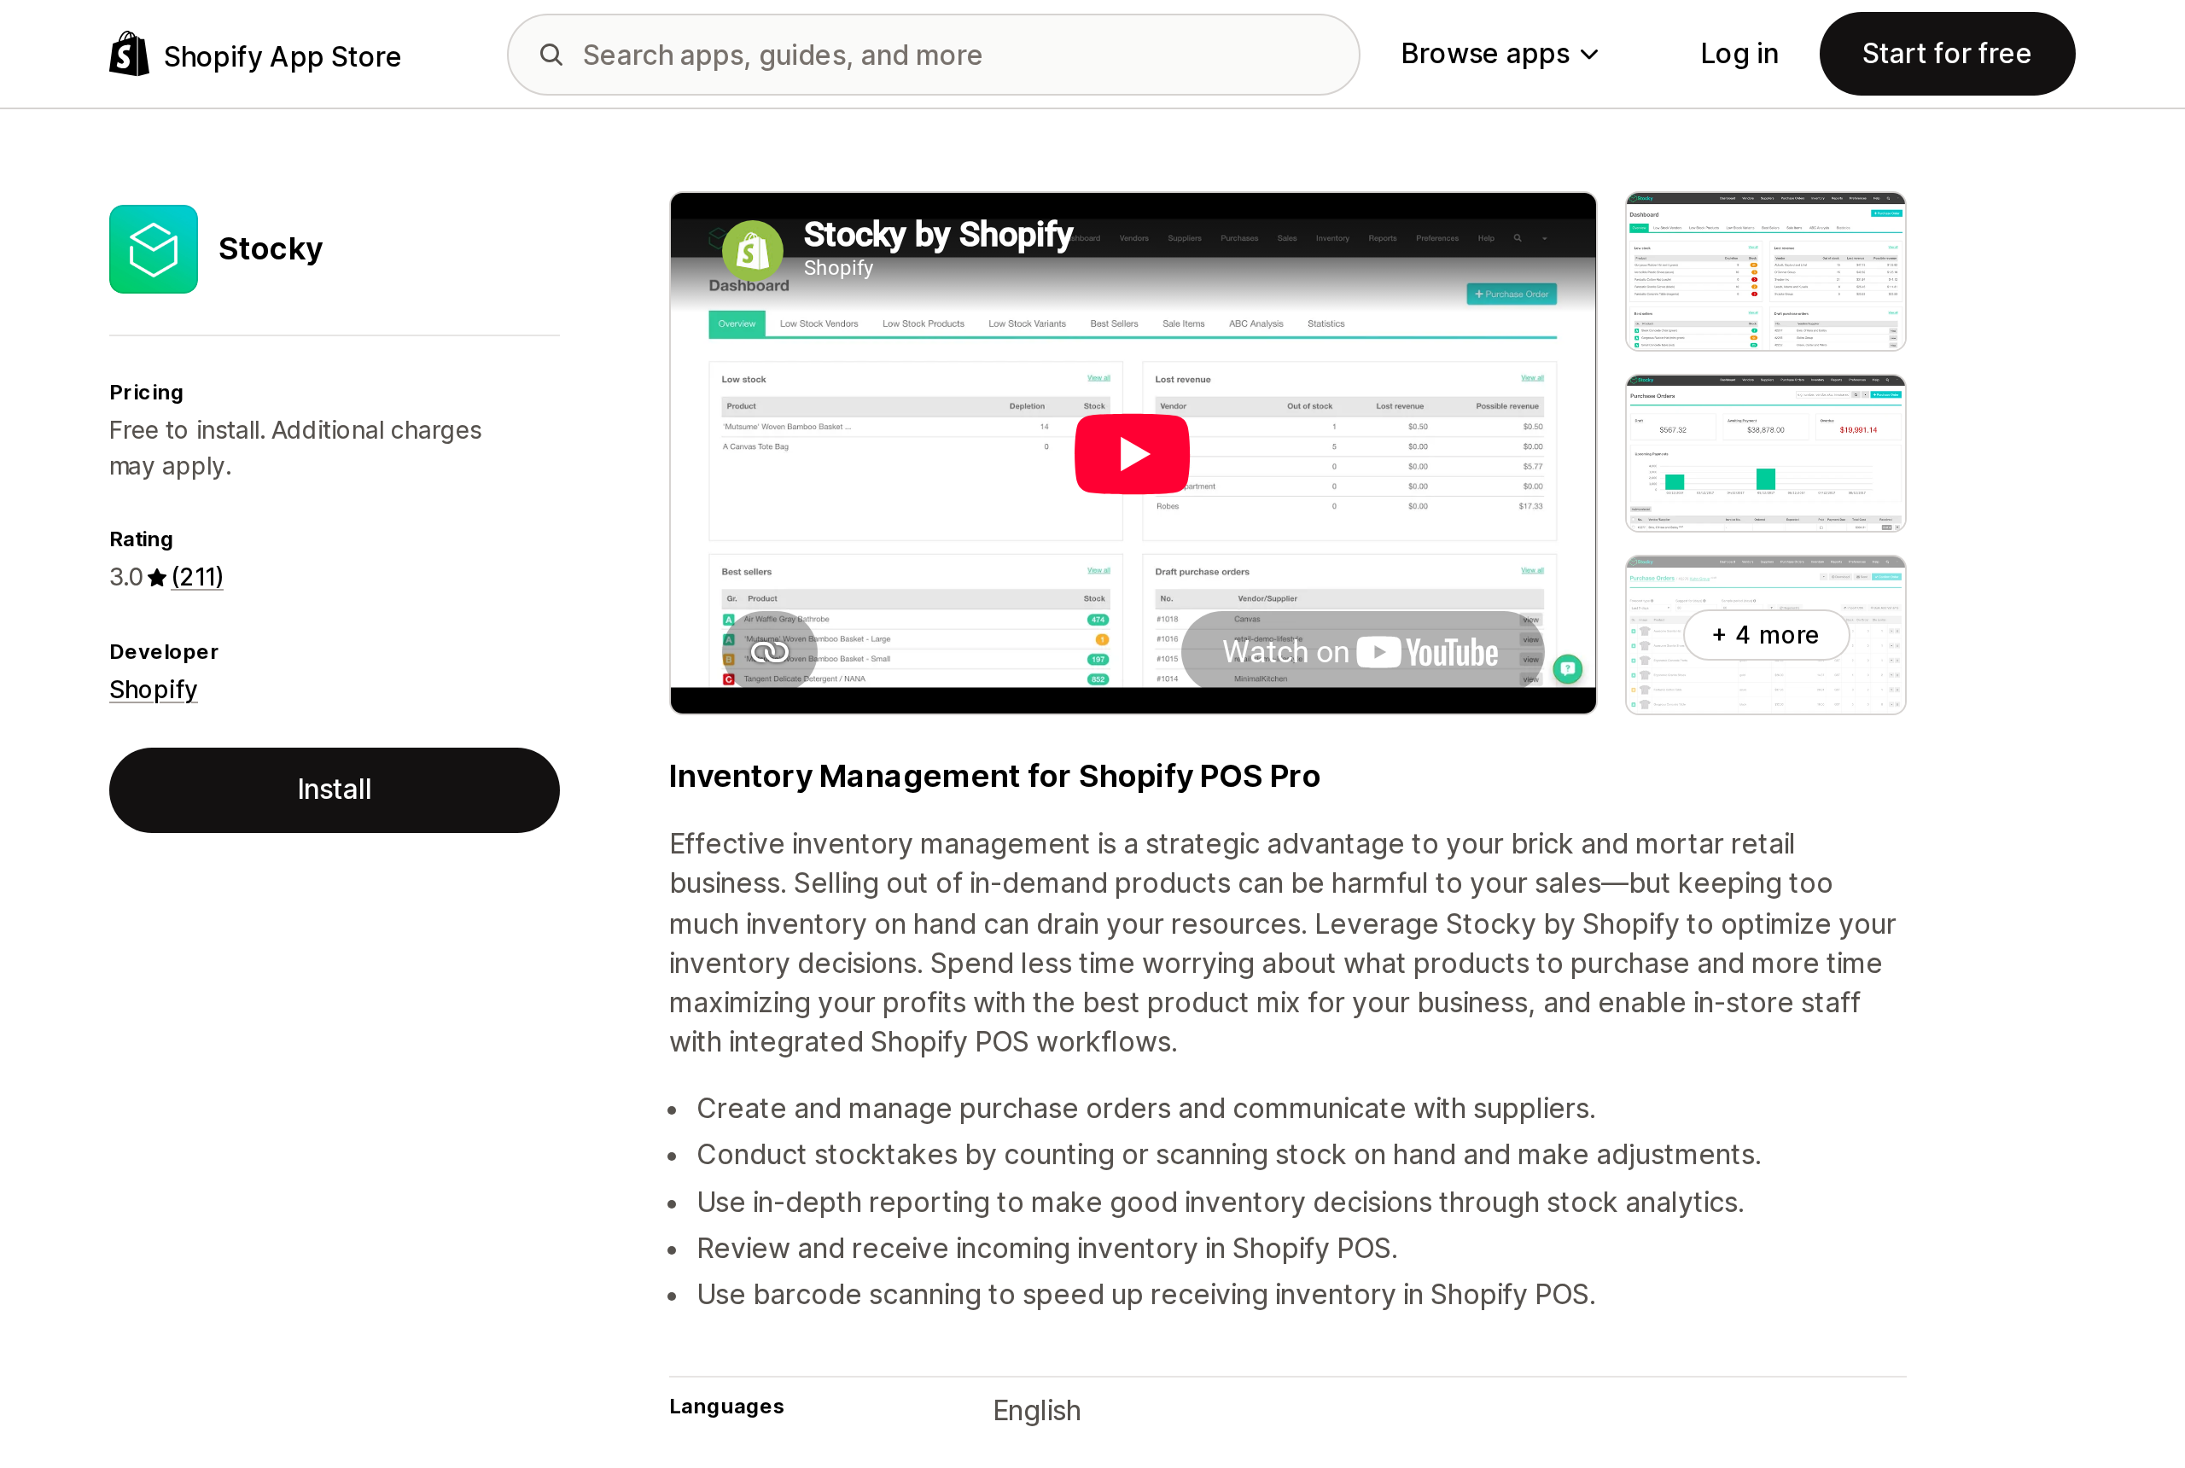The width and height of the screenshot is (2185, 1468).
Task: Click the Start for free button
Action: click(1946, 54)
